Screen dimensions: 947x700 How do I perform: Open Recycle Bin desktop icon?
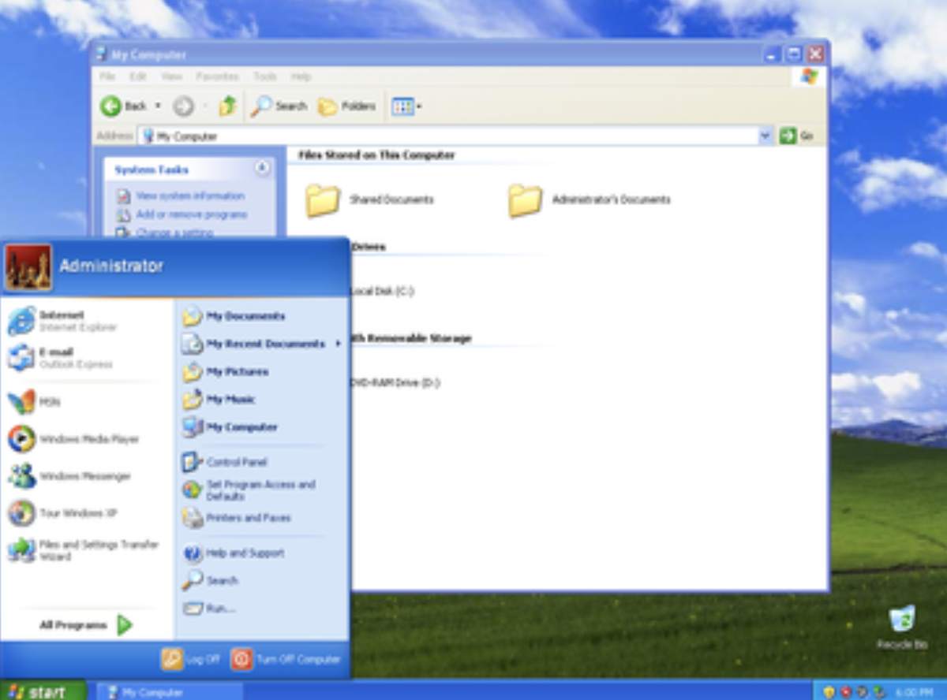(x=902, y=627)
